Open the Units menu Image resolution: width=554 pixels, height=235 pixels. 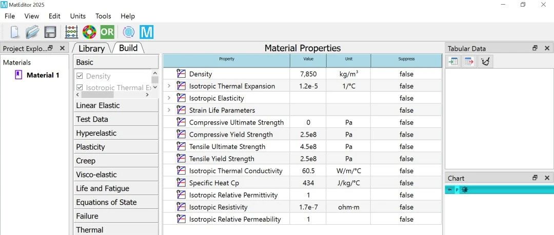click(78, 16)
